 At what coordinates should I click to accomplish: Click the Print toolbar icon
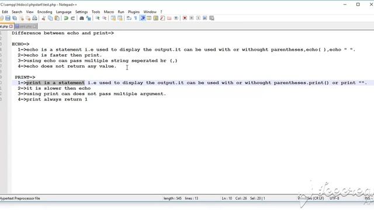click(x=34, y=18)
